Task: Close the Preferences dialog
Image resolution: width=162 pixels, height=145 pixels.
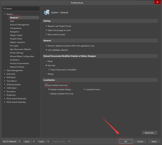Action: click(x=157, y=2)
